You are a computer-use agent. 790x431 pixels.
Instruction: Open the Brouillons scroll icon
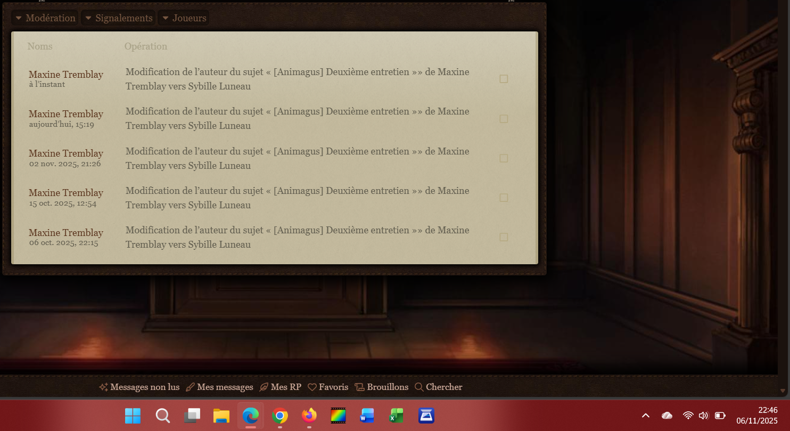tap(359, 387)
